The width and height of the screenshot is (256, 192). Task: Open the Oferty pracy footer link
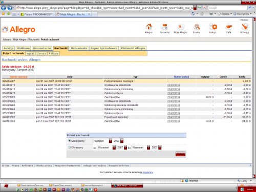click(x=44, y=165)
